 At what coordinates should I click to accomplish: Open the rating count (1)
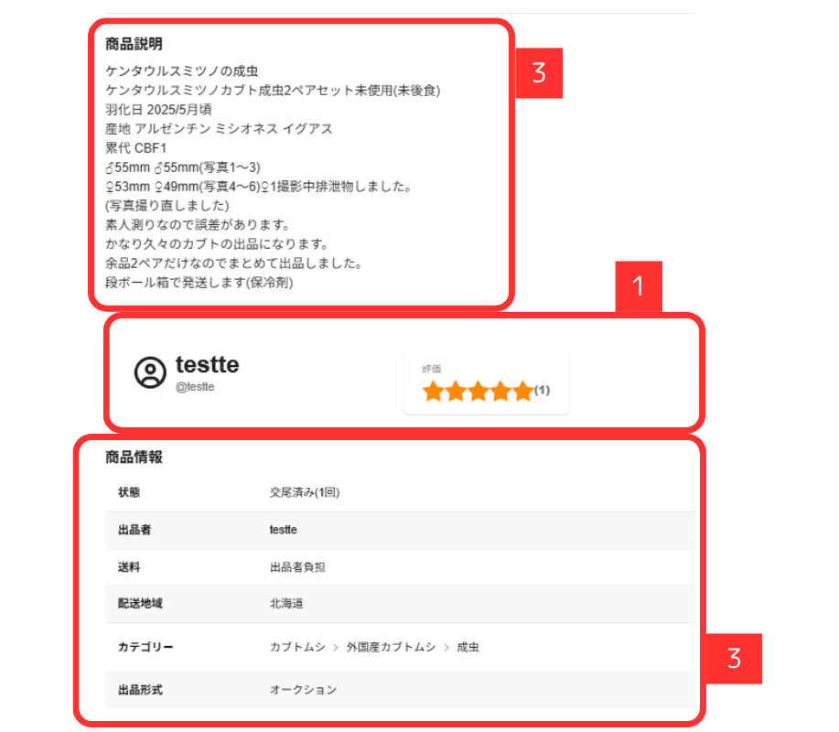pyautogui.click(x=542, y=391)
